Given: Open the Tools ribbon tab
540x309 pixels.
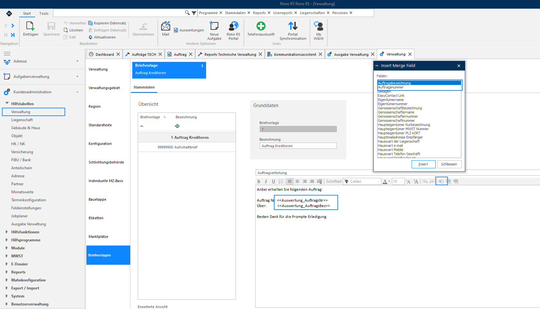Looking at the screenshot, I should [x=44, y=13].
